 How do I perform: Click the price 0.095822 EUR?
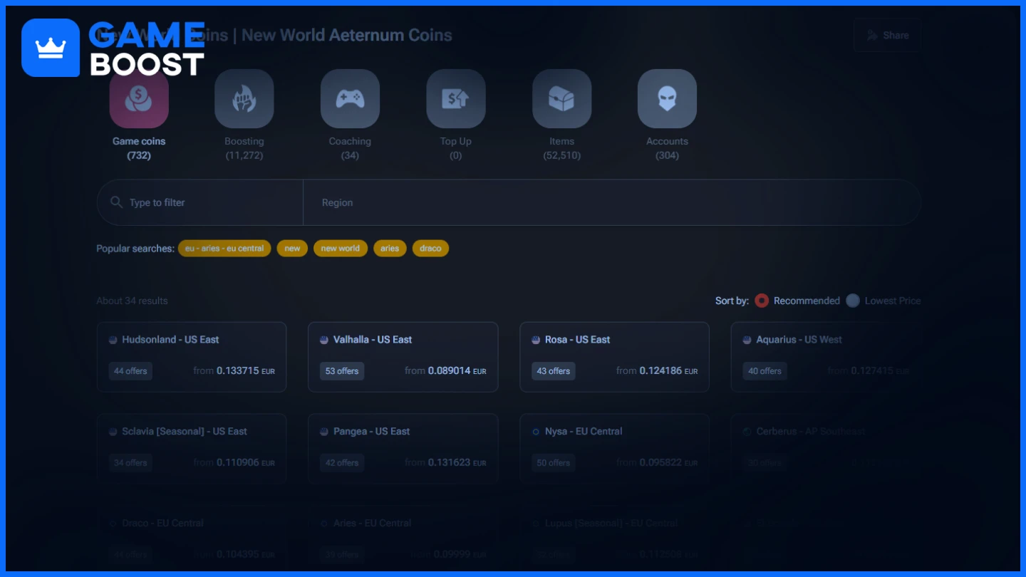coord(669,463)
